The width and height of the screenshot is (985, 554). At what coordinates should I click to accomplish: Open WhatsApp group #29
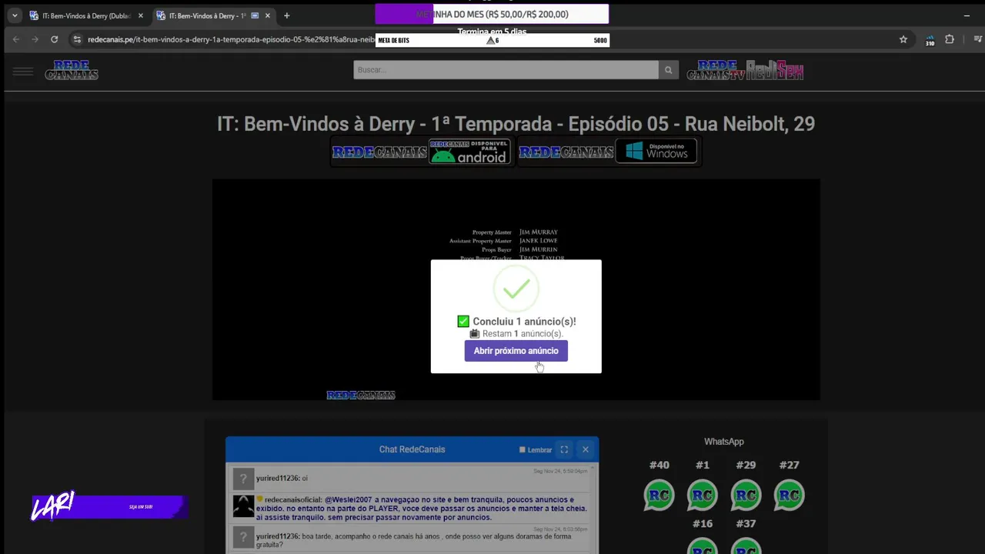746,495
